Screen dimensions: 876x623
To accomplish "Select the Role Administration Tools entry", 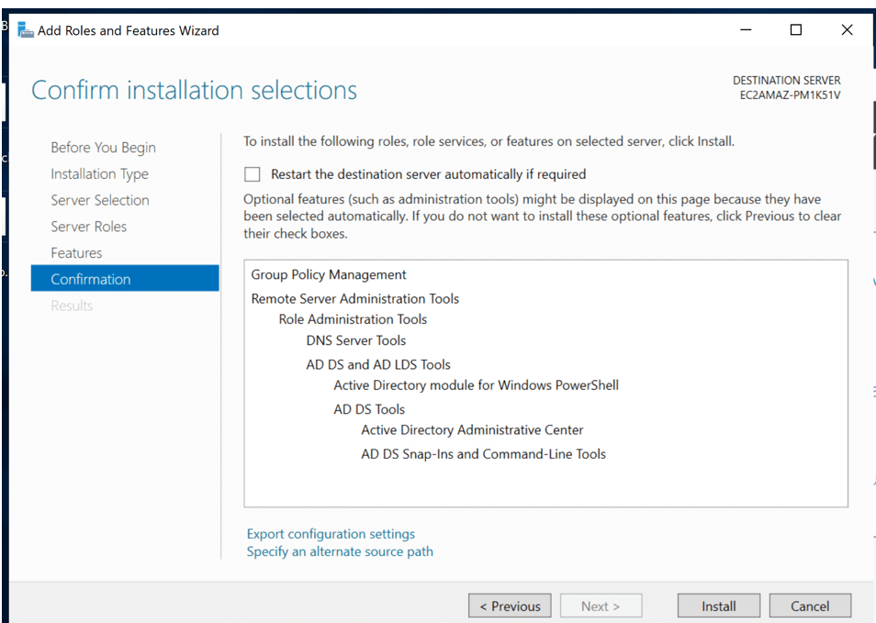I will coord(353,319).
